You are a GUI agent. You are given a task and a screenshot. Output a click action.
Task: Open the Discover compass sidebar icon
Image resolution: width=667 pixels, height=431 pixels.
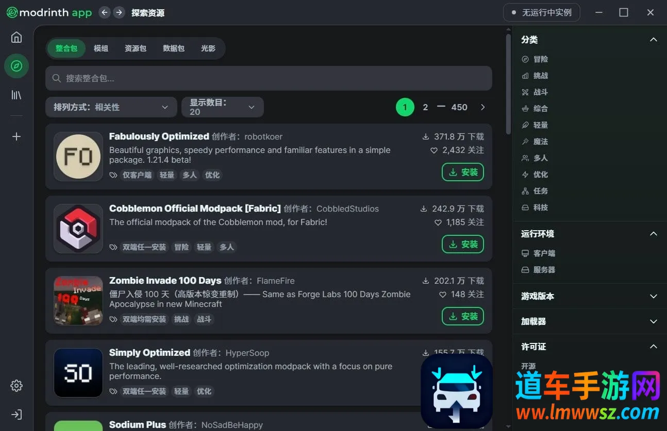[x=16, y=66]
